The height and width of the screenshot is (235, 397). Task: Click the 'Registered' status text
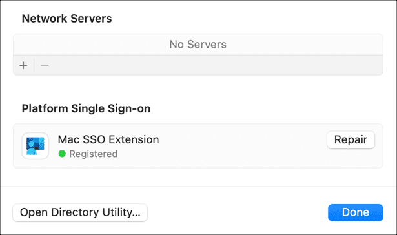pos(94,154)
